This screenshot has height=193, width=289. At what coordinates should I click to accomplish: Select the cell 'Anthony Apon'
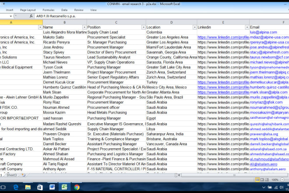[x=65, y=169]
